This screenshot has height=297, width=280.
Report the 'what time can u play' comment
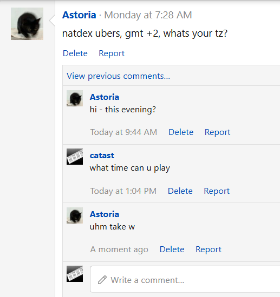[217, 191]
